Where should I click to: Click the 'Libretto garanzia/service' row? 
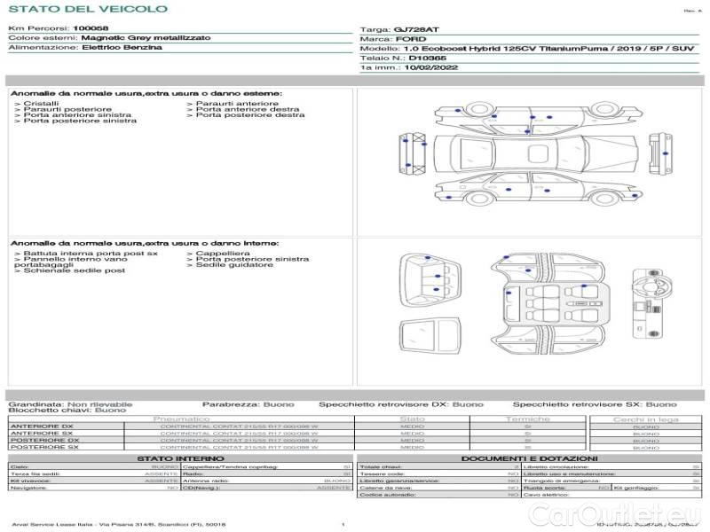pos(439,481)
